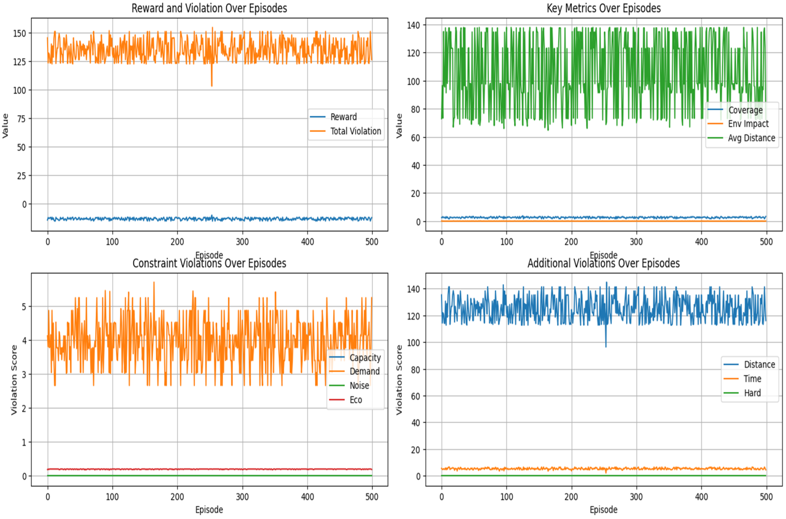Click the Hard legend entry
Screen dimensions: 786x519
coord(752,393)
